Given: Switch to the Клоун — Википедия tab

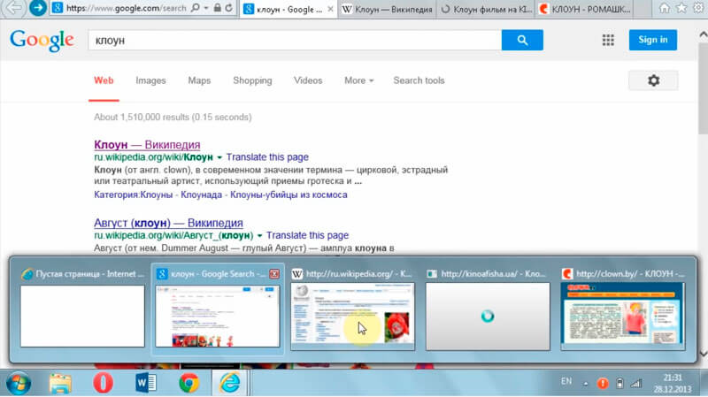Looking at the screenshot, I should point(383,10).
